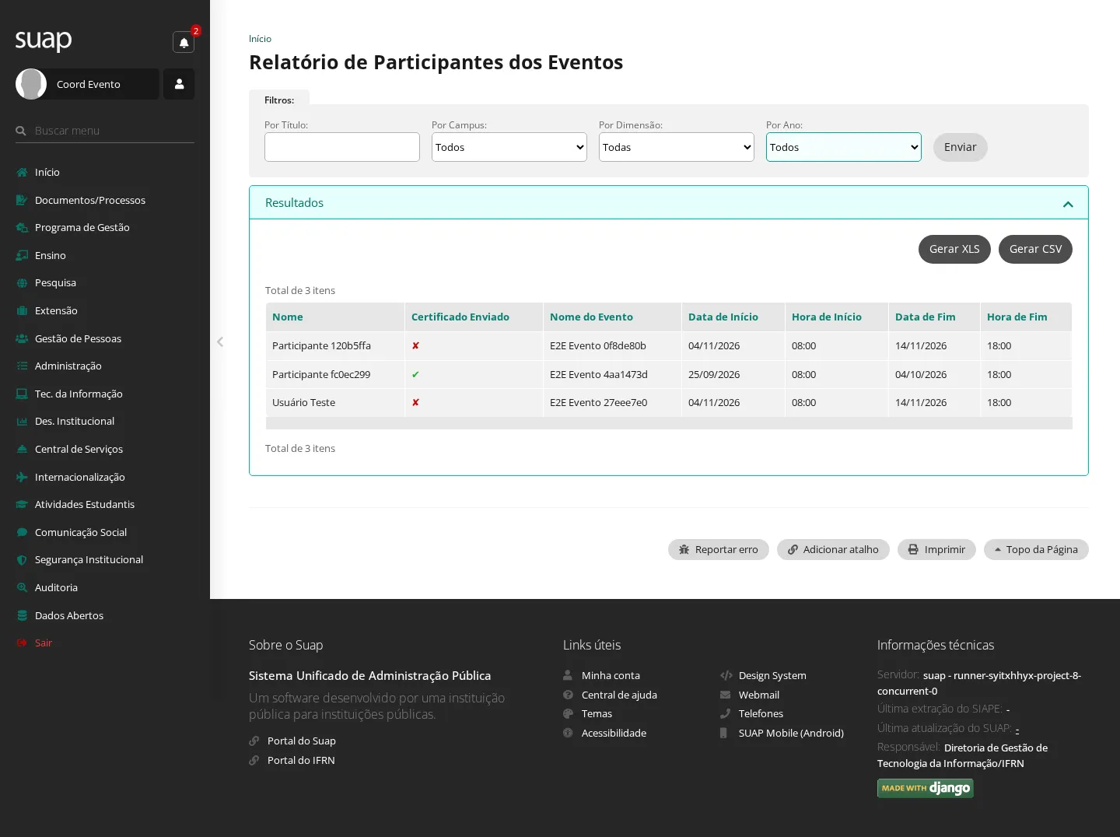Click the Gerar CSV button
This screenshot has width=1120, height=837.
[1035, 249]
